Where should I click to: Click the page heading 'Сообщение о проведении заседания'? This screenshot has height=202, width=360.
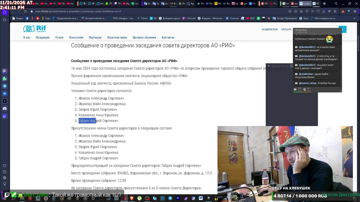(153, 45)
